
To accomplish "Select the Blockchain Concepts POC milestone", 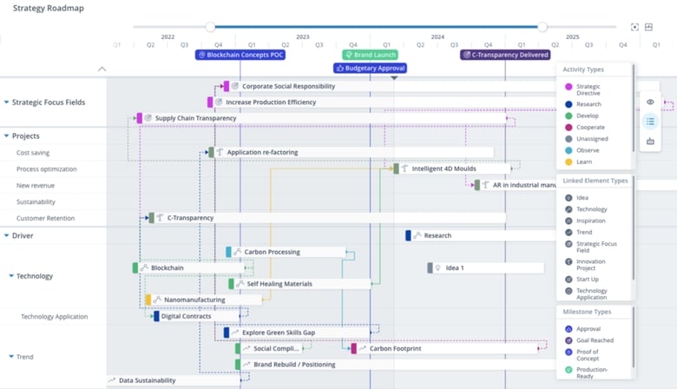I will coord(240,55).
